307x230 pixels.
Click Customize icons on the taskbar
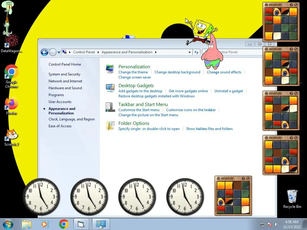tap(191, 110)
